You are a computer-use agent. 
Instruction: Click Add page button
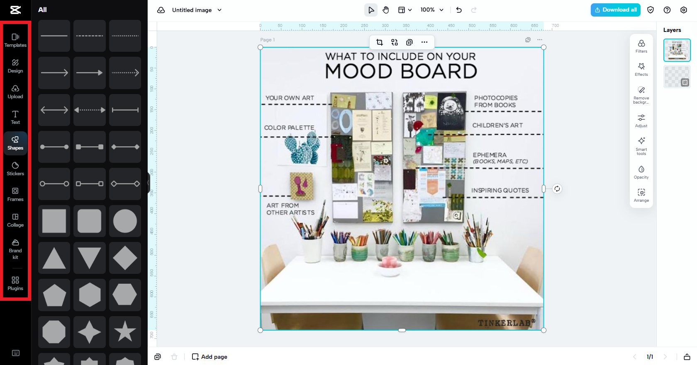[210, 357]
